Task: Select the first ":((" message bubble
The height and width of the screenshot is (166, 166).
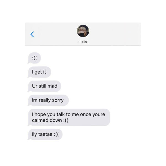Action: 34,58
